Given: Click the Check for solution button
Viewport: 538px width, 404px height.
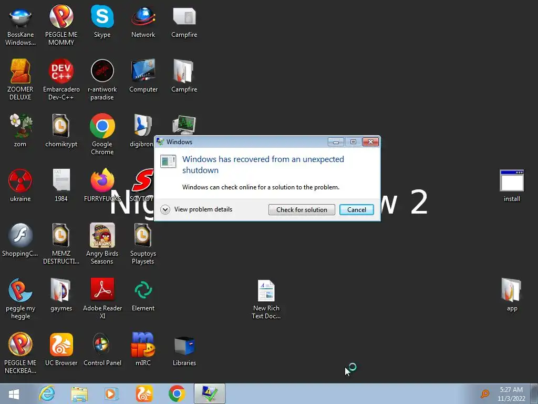Looking at the screenshot, I should 302,209.
